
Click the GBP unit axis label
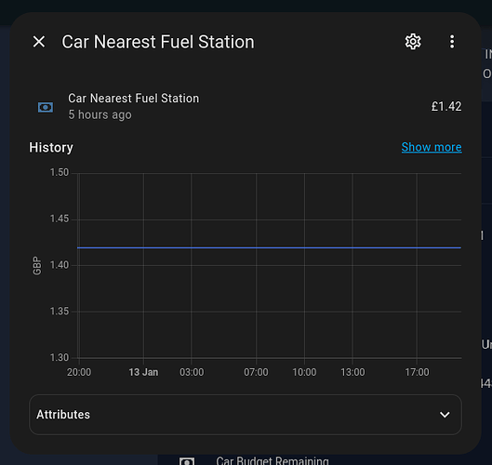point(37,265)
